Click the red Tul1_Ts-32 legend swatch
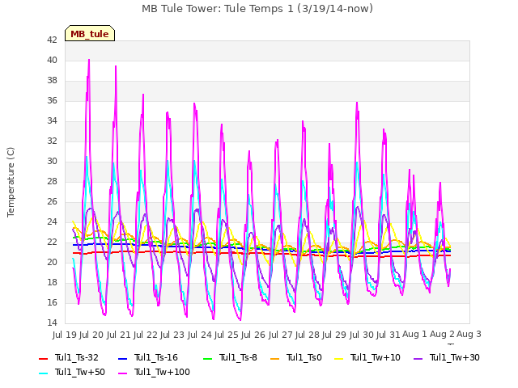Screen dimensions: 518x388 click(x=44, y=359)
